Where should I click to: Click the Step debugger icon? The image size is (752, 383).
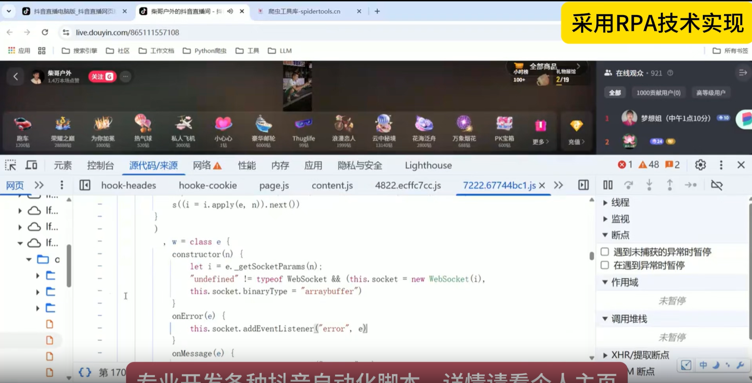(x=691, y=185)
